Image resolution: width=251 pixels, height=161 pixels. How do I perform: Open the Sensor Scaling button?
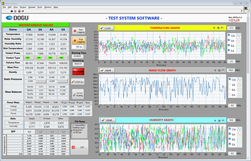tap(78, 94)
